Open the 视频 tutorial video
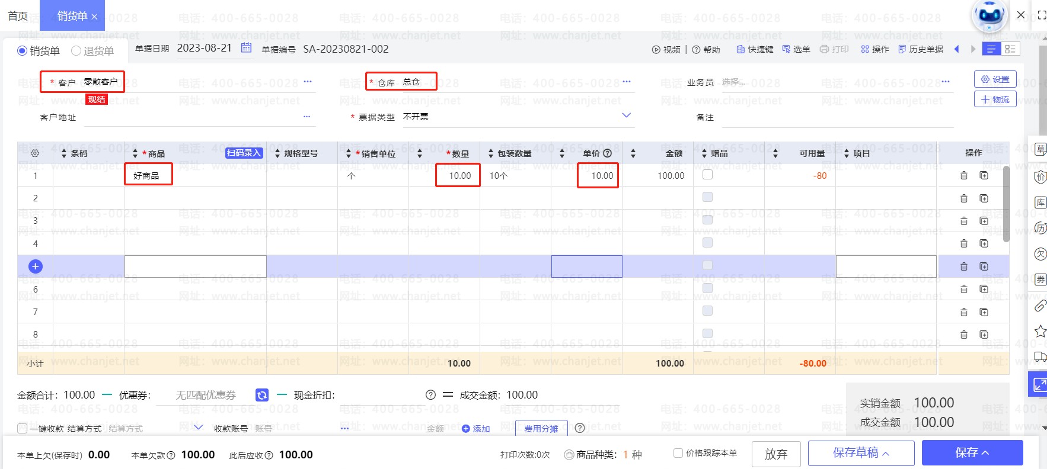Image resolution: width=1047 pixels, height=469 pixels. [x=666, y=50]
